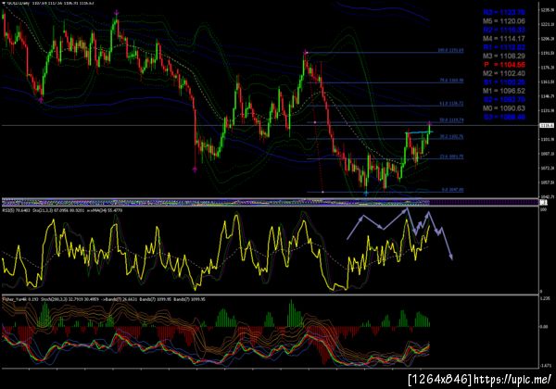Click the M0 = 1090.63 pivot label
This screenshot has width=556, height=389.
[504, 108]
